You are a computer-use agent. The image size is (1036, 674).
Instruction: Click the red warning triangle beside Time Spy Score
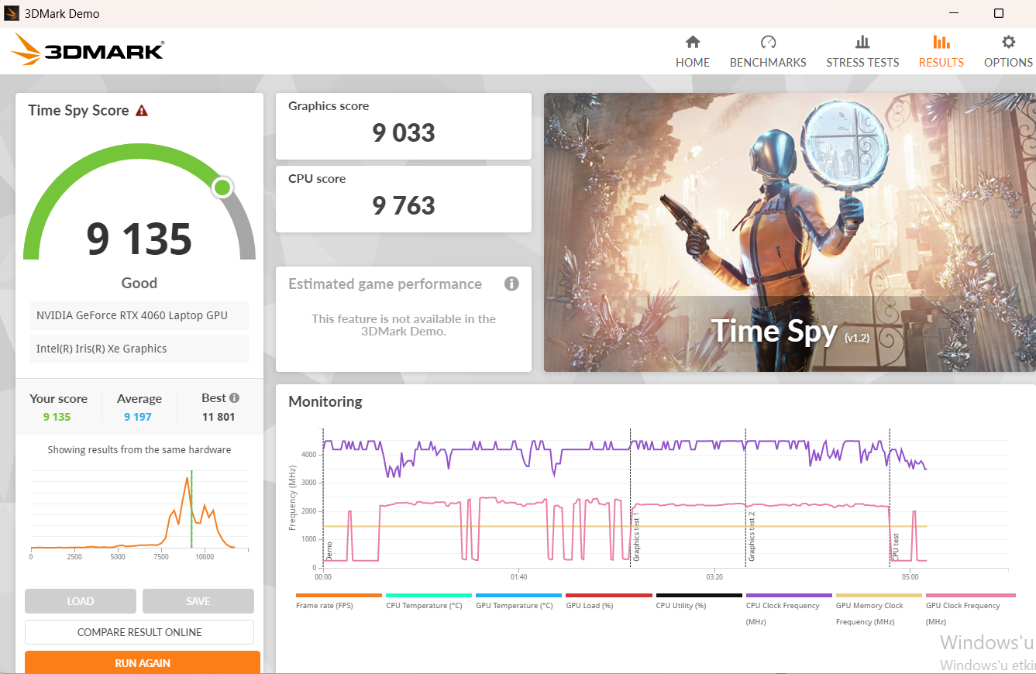tap(141, 111)
